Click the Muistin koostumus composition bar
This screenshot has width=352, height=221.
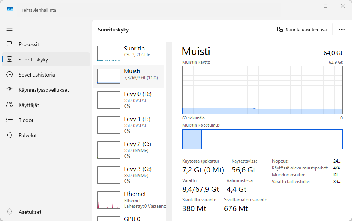coord(262,139)
